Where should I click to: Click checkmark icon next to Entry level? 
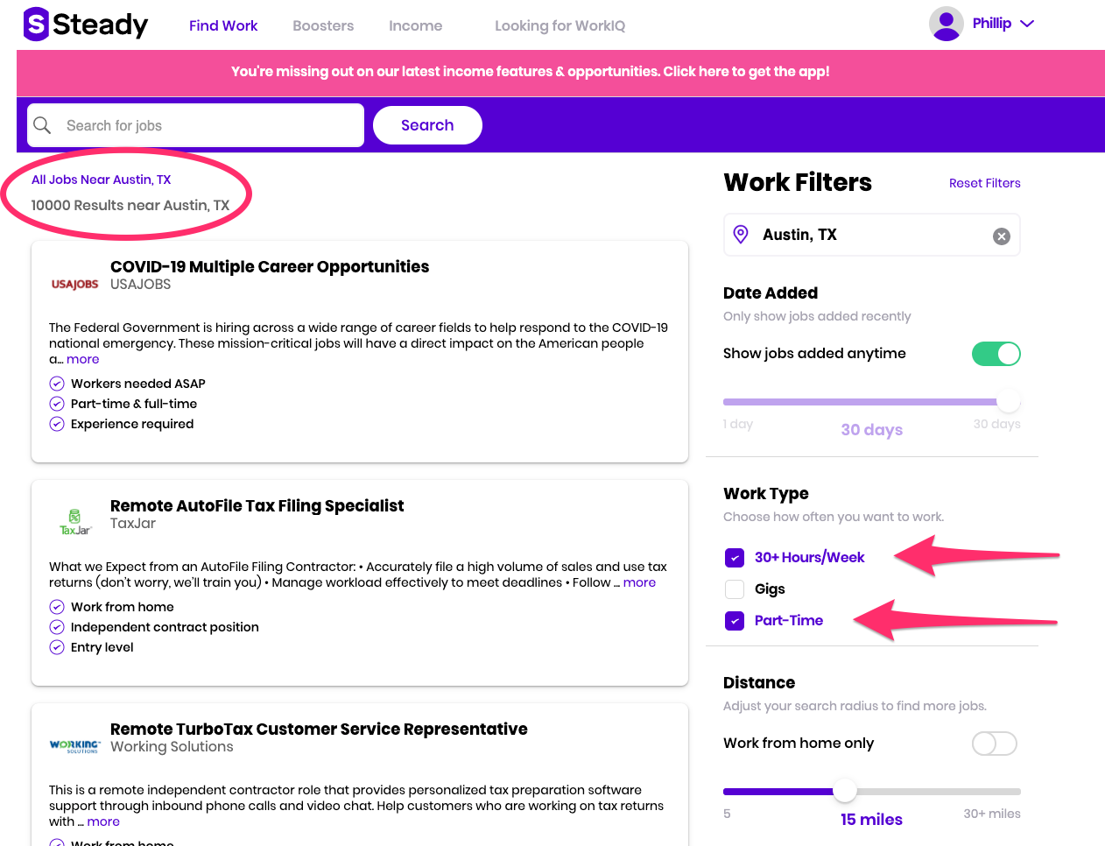[57, 647]
